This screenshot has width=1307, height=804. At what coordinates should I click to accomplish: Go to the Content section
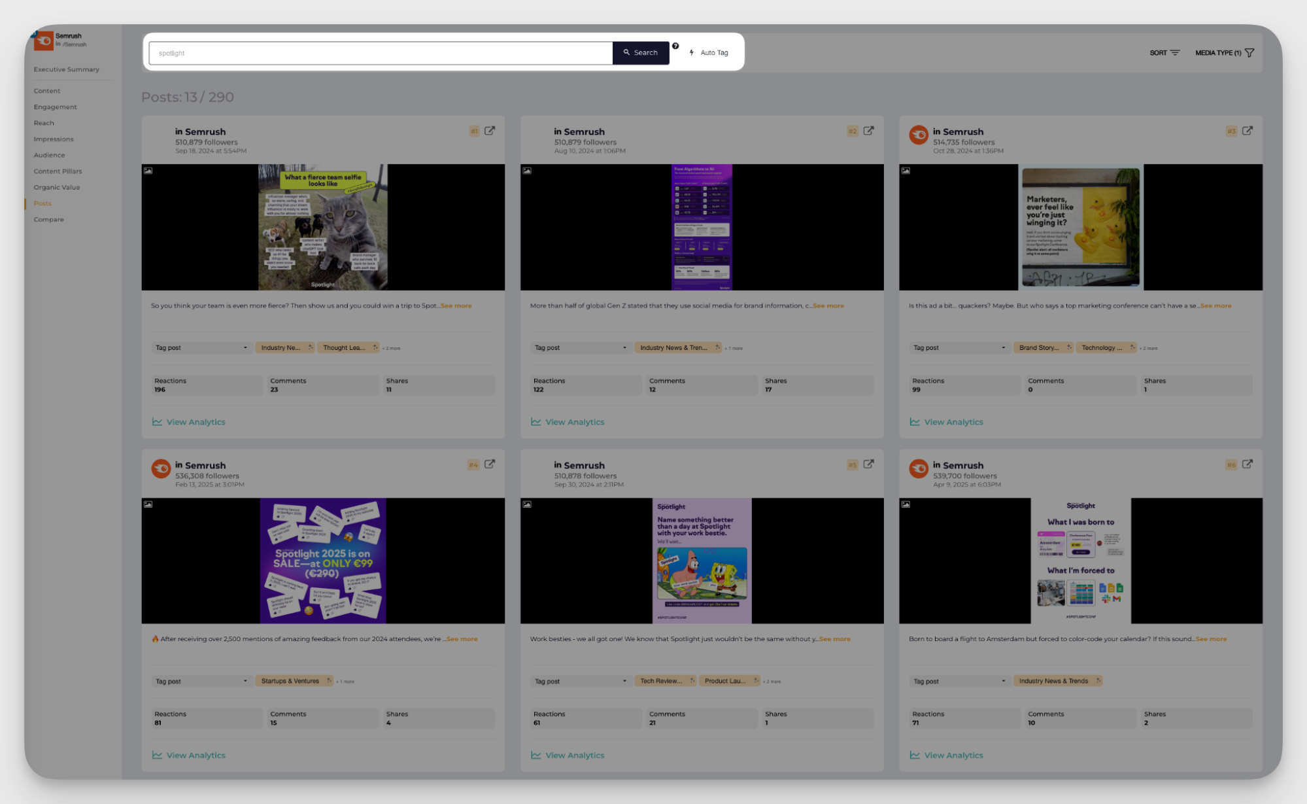click(47, 91)
